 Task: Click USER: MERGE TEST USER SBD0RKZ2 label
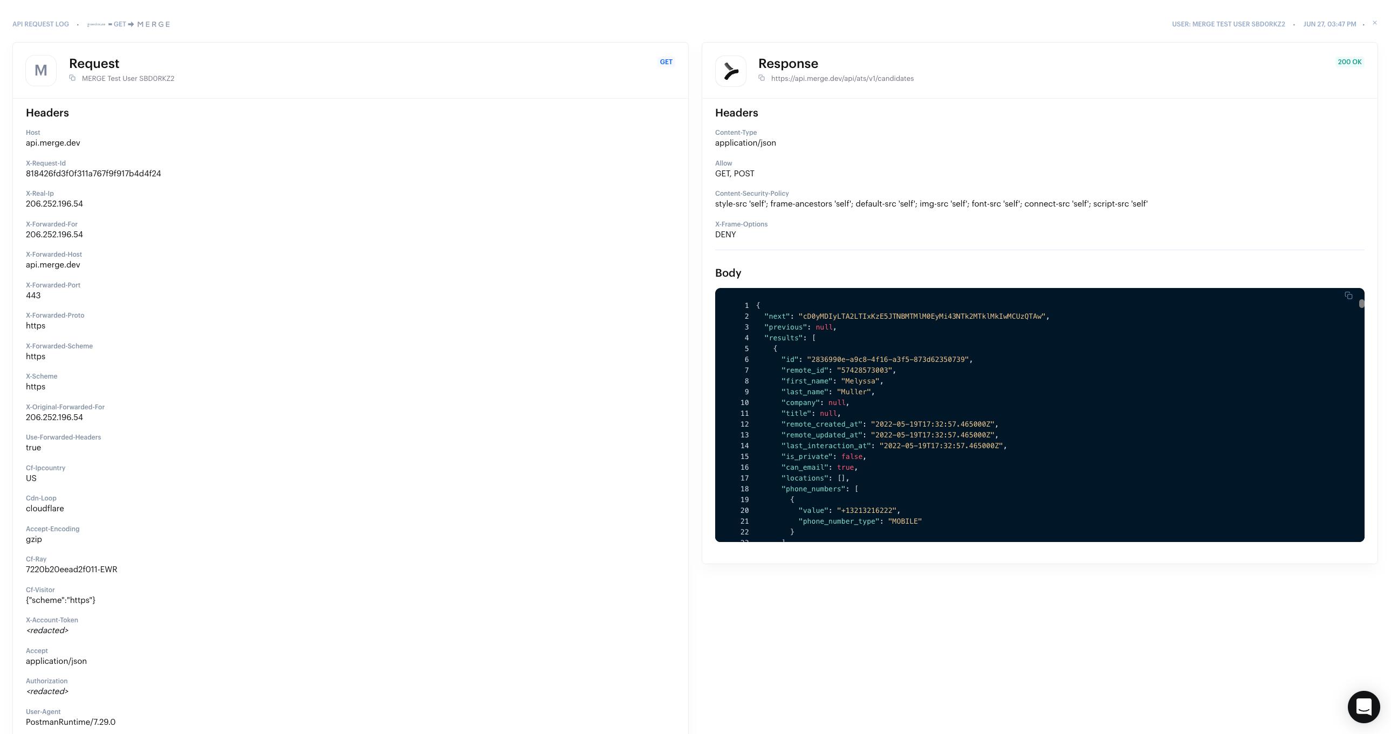(1228, 24)
